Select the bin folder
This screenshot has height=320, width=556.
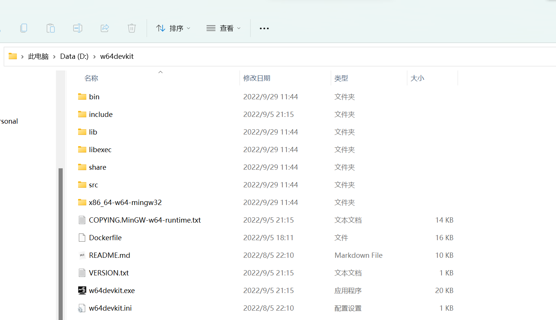pyautogui.click(x=94, y=97)
